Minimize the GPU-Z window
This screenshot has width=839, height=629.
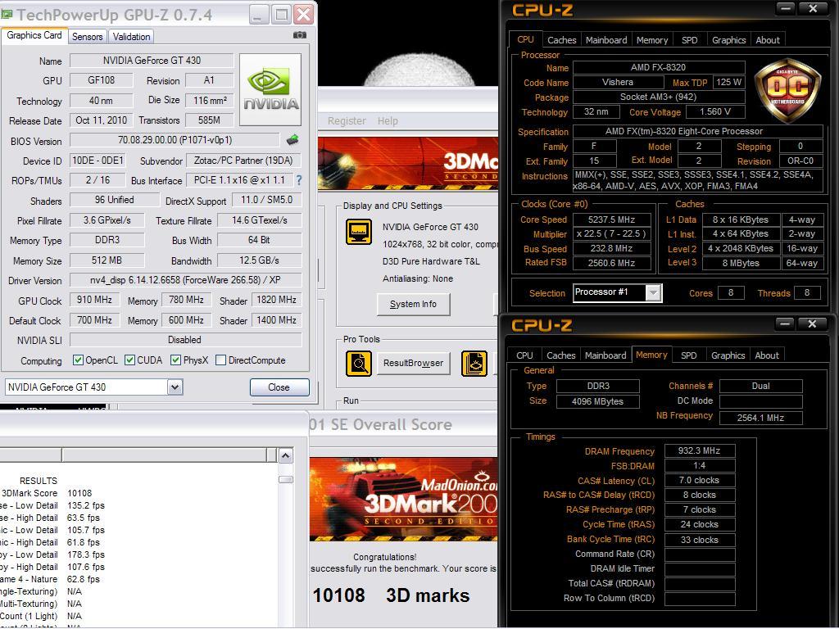258,15
